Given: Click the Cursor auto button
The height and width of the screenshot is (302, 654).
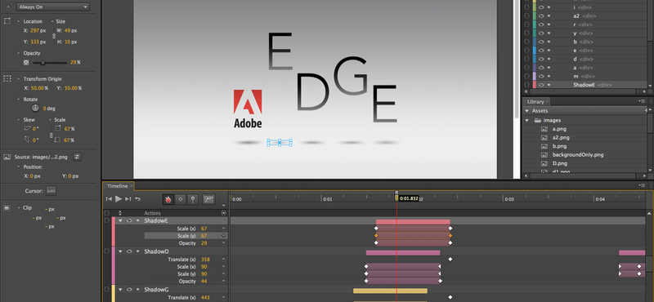Looking at the screenshot, I should [51, 191].
